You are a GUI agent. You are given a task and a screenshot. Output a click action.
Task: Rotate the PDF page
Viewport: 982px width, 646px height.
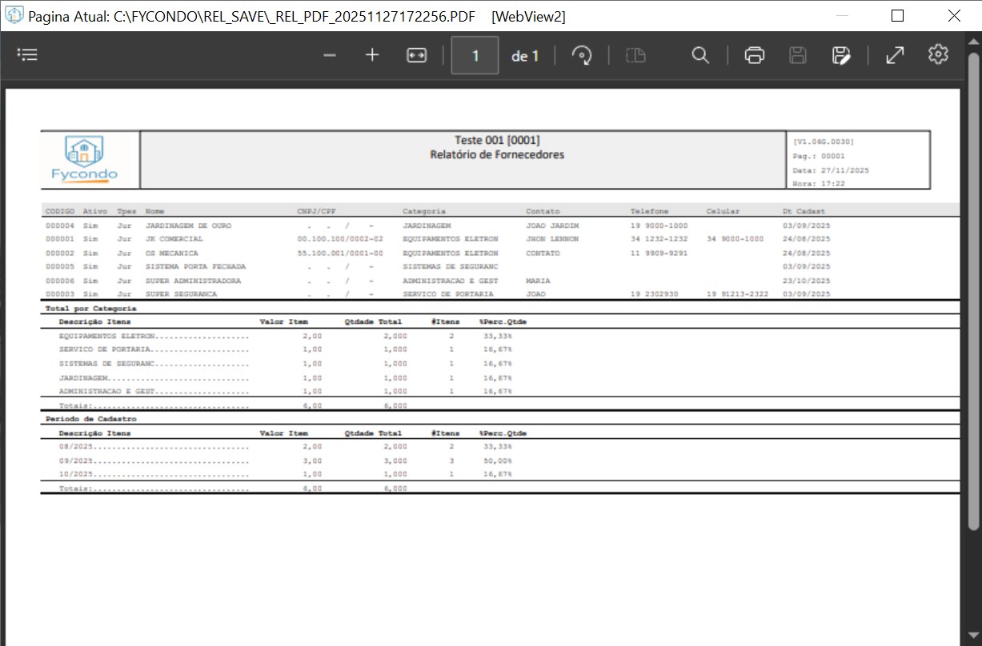(582, 55)
